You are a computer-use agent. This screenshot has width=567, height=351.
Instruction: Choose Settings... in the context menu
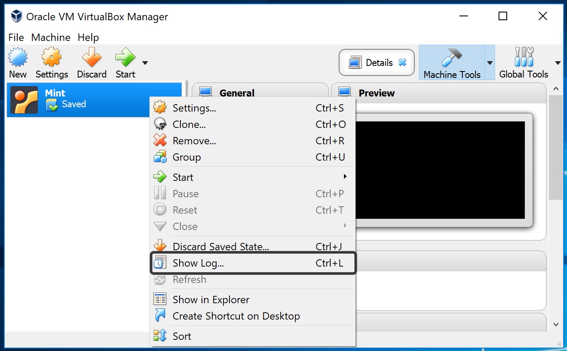(253, 108)
